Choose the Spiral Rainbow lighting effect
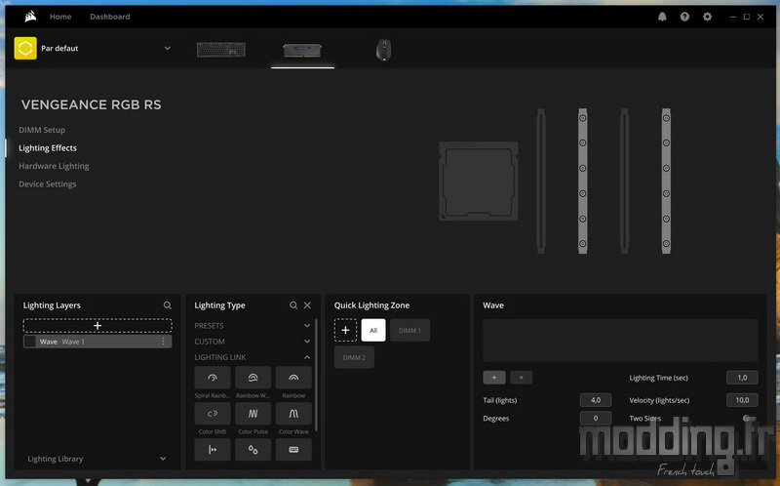Screen dimensions: 780x486 [x=213, y=378]
